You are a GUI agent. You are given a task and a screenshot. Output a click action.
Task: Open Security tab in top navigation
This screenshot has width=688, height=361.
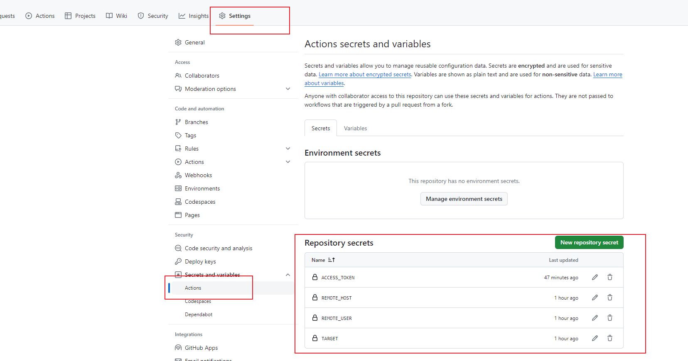[x=153, y=16]
